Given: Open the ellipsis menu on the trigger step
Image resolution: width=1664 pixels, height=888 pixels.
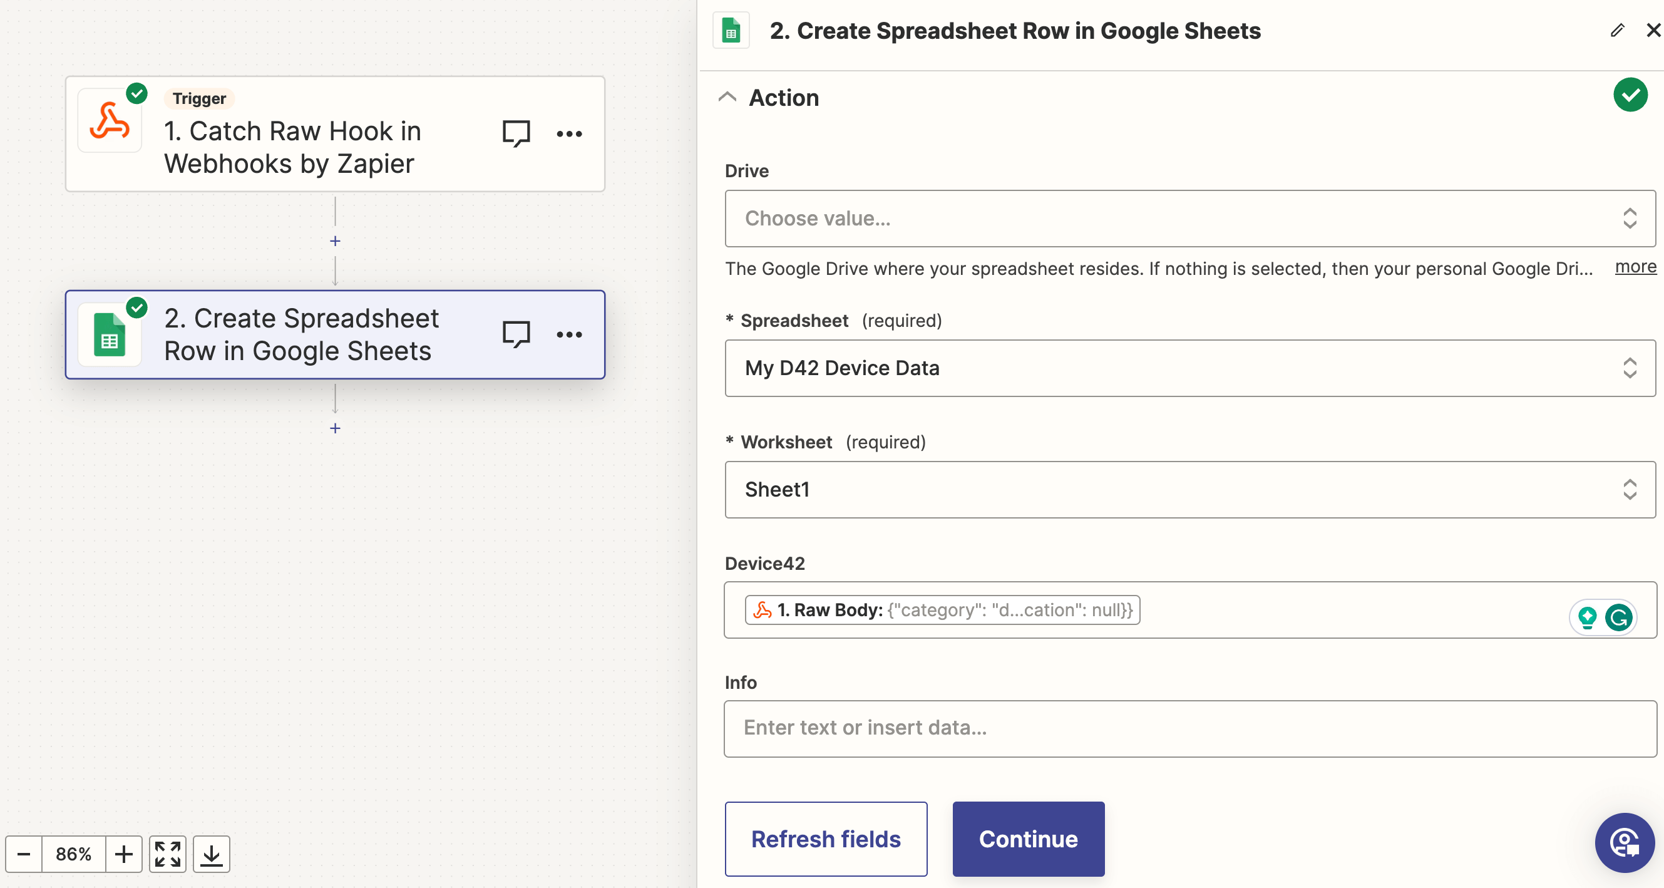Looking at the screenshot, I should click(569, 133).
